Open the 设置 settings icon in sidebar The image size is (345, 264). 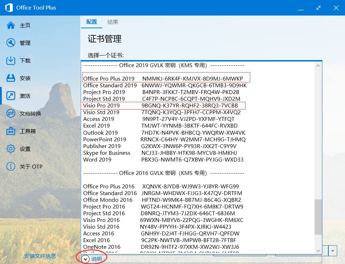10,149
